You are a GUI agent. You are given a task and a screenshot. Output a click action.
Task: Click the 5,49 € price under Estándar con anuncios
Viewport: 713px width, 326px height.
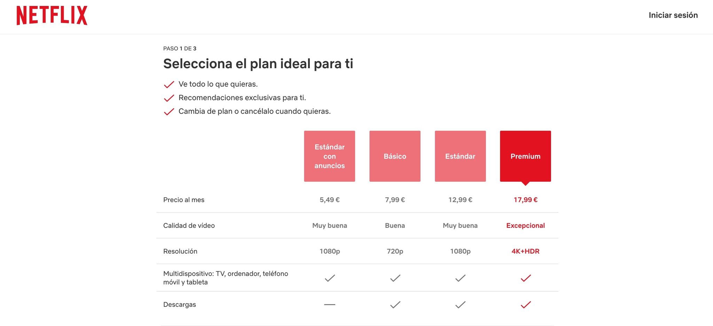(x=329, y=200)
